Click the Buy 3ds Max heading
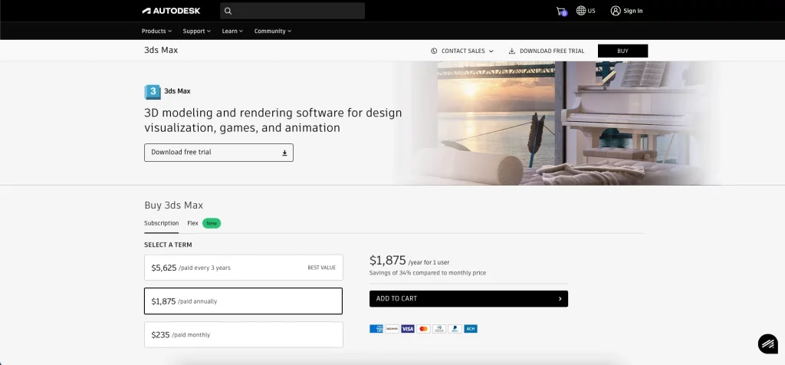This screenshot has width=785, height=365. [174, 206]
